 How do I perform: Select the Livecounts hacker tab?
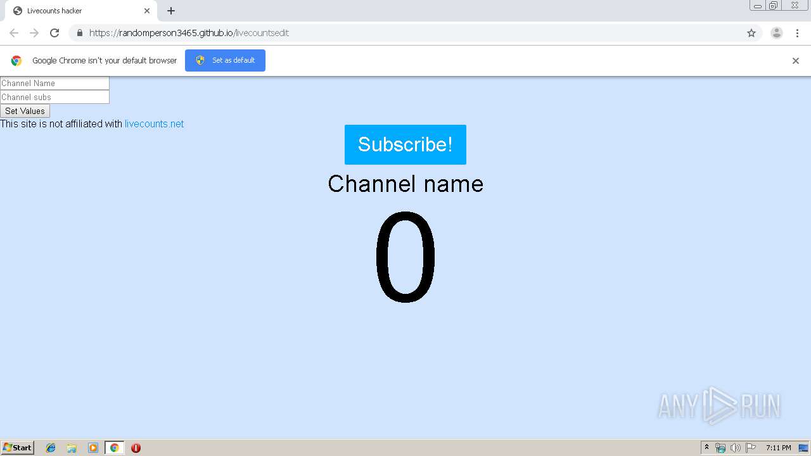coord(80,11)
